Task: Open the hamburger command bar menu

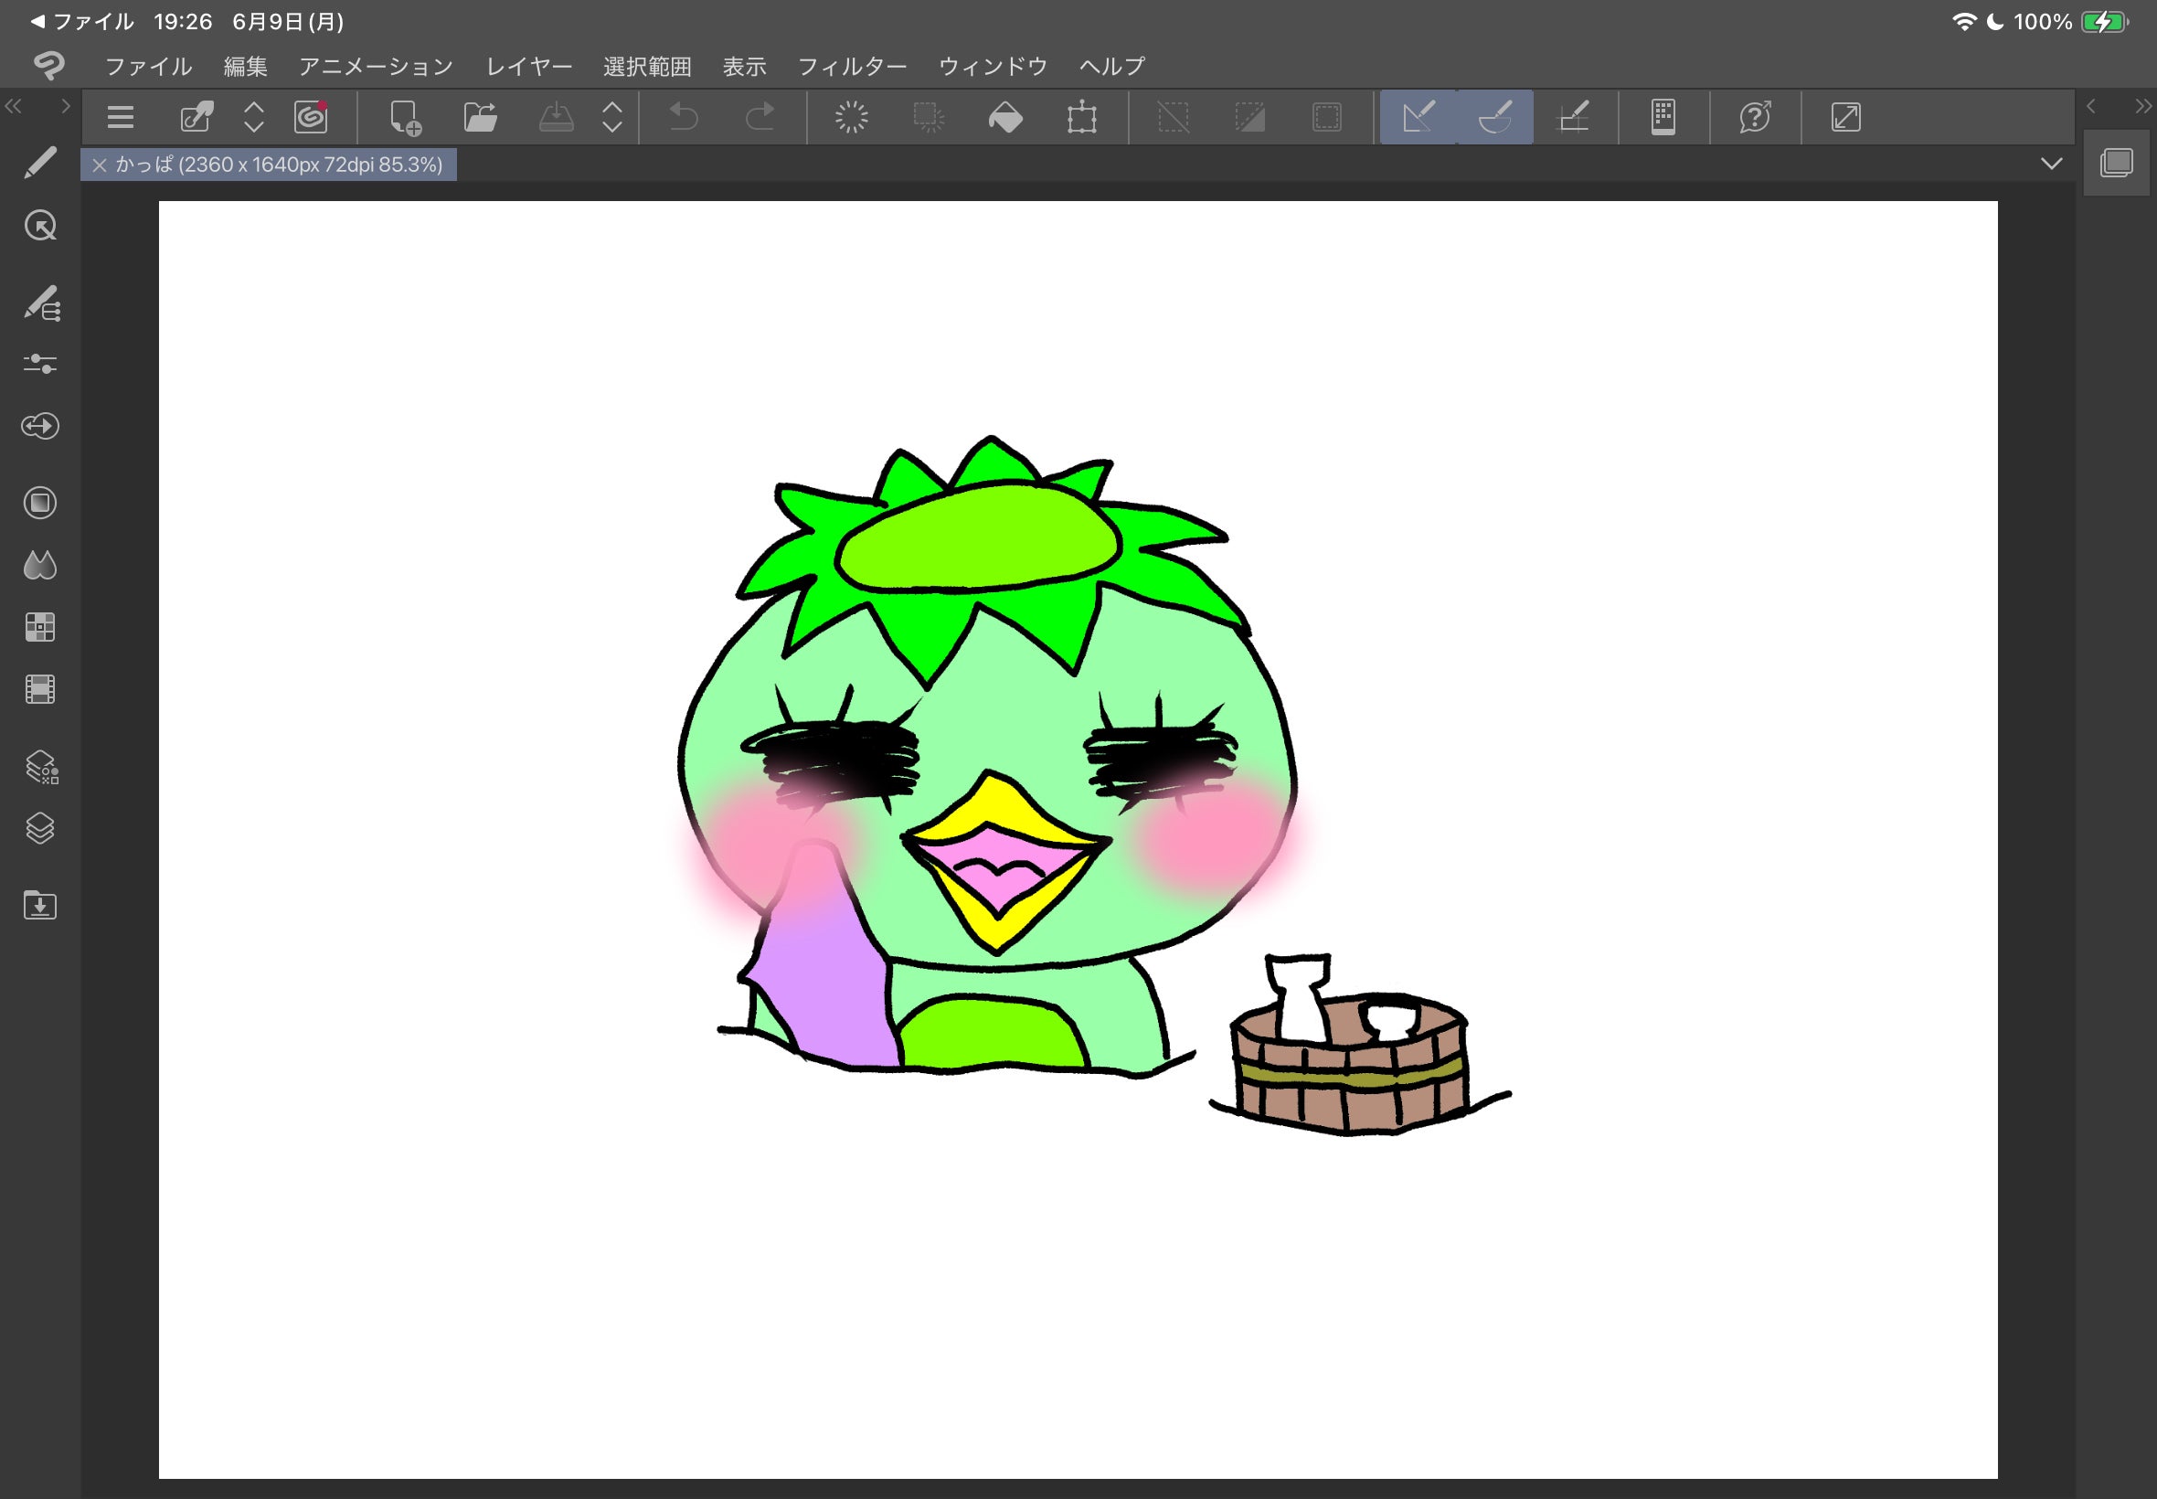Action: [121, 117]
